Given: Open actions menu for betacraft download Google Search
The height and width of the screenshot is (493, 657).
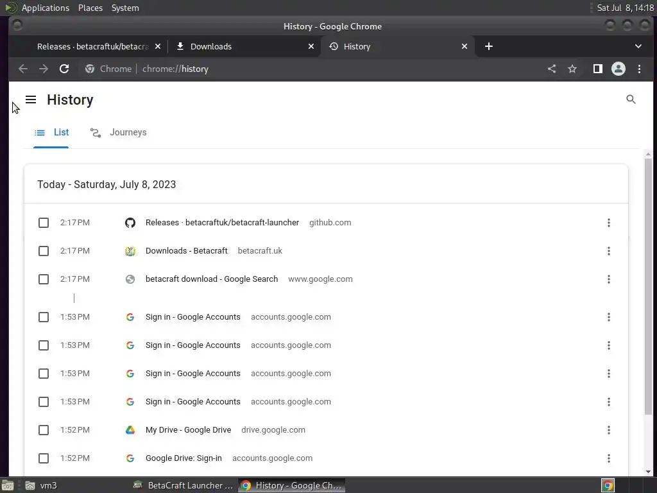Looking at the screenshot, I should pos(608,279).
